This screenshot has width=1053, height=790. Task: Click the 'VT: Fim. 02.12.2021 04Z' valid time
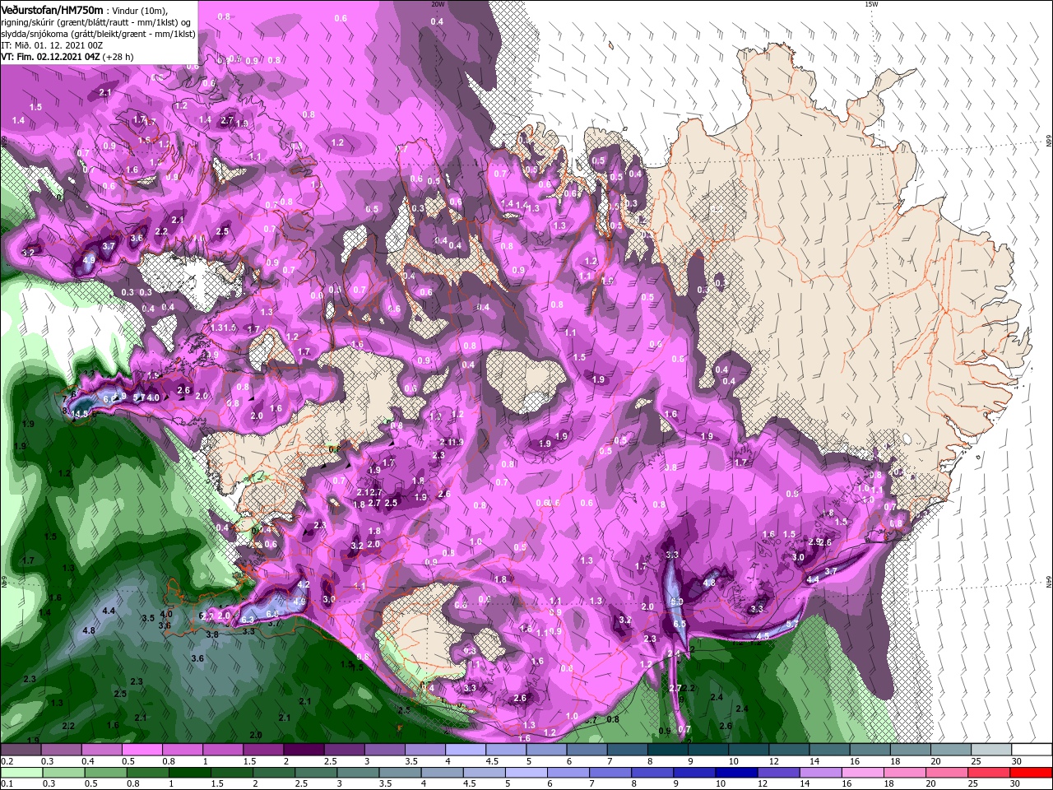tap(50, 57)
